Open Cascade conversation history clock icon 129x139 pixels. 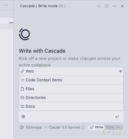pos(107,6)
